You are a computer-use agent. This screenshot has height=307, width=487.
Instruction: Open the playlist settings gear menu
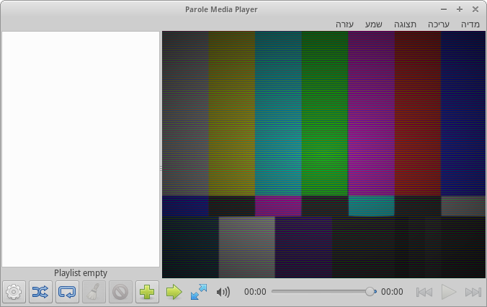[x=14, y=292]
